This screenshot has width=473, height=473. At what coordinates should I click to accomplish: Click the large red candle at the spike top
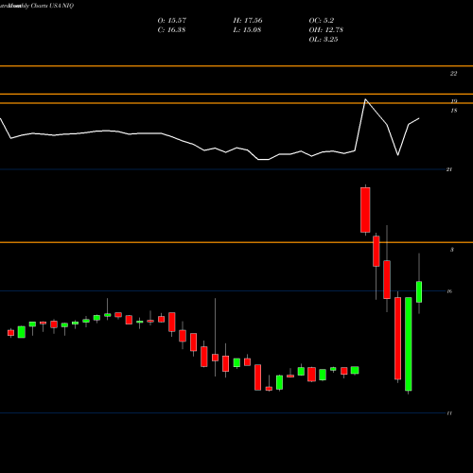pyautogui.click(x=365, y=210)
